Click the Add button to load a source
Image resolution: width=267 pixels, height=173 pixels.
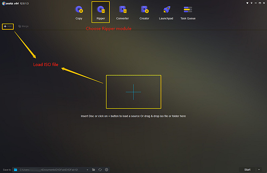[x=8, y=26]
